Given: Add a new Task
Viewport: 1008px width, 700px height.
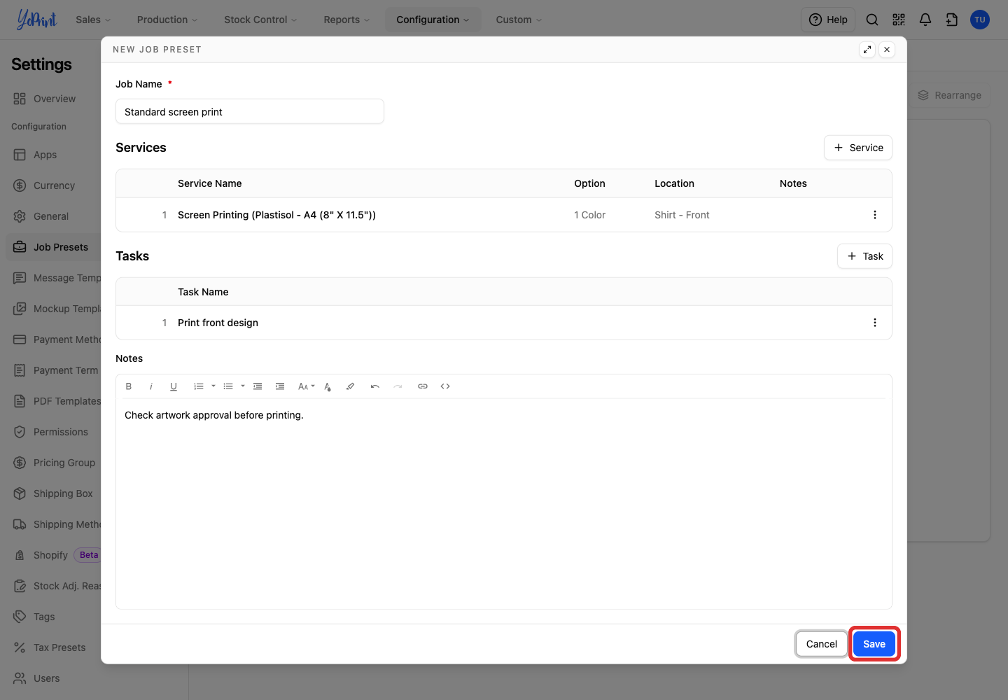Looking at the screenshot, I should coord(865,256).
